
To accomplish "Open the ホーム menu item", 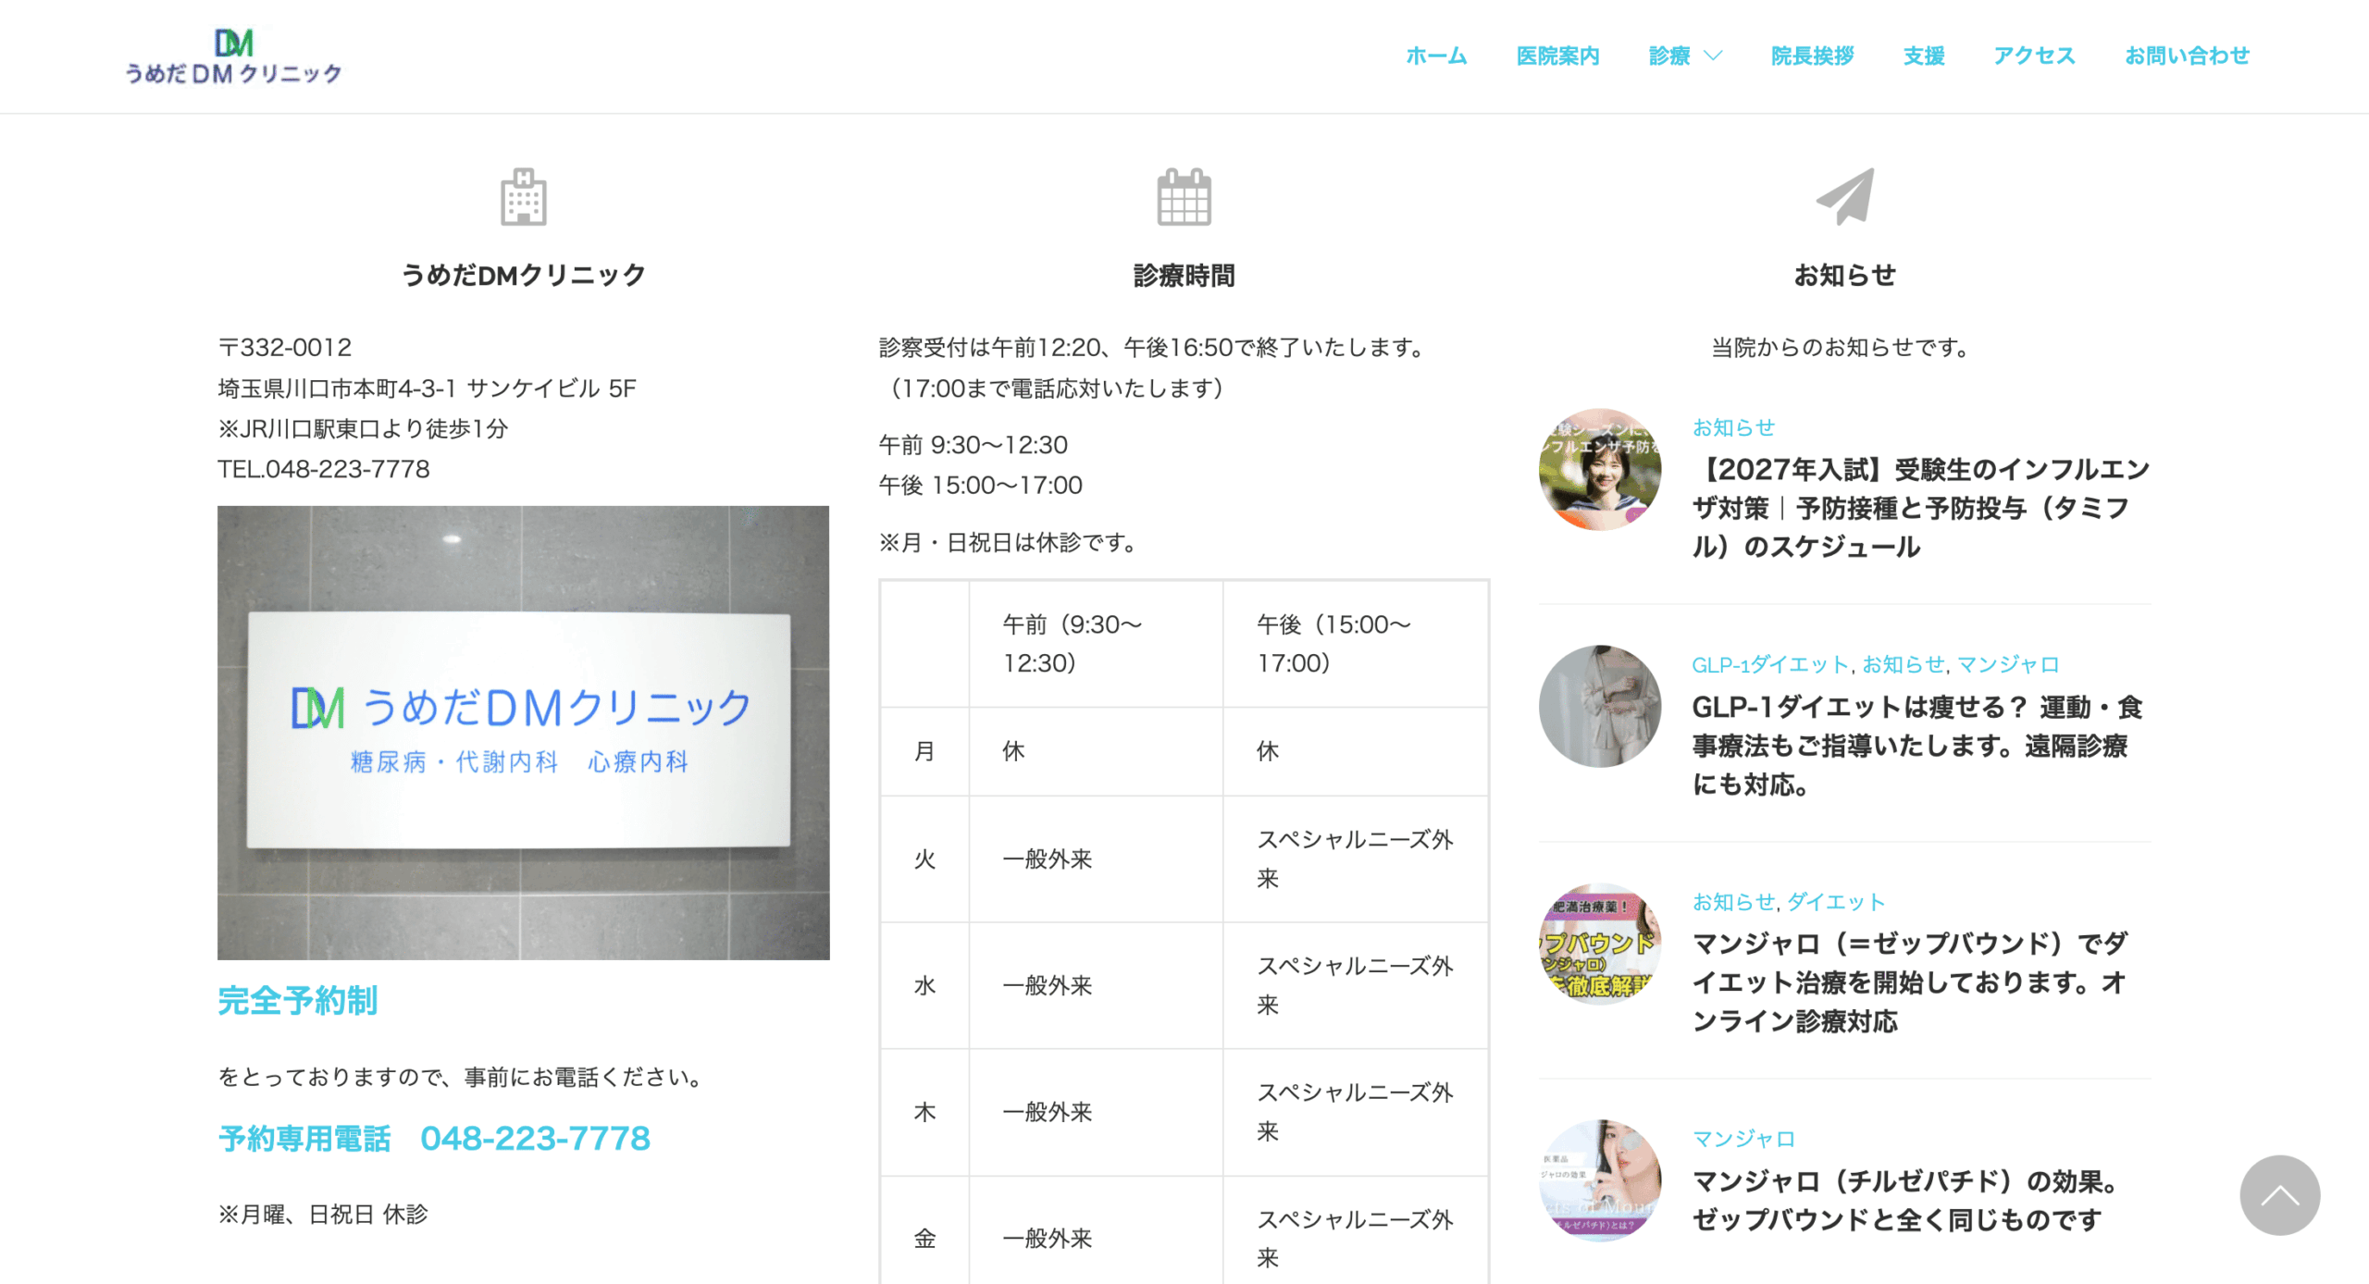I will [x=1436, y=56].
